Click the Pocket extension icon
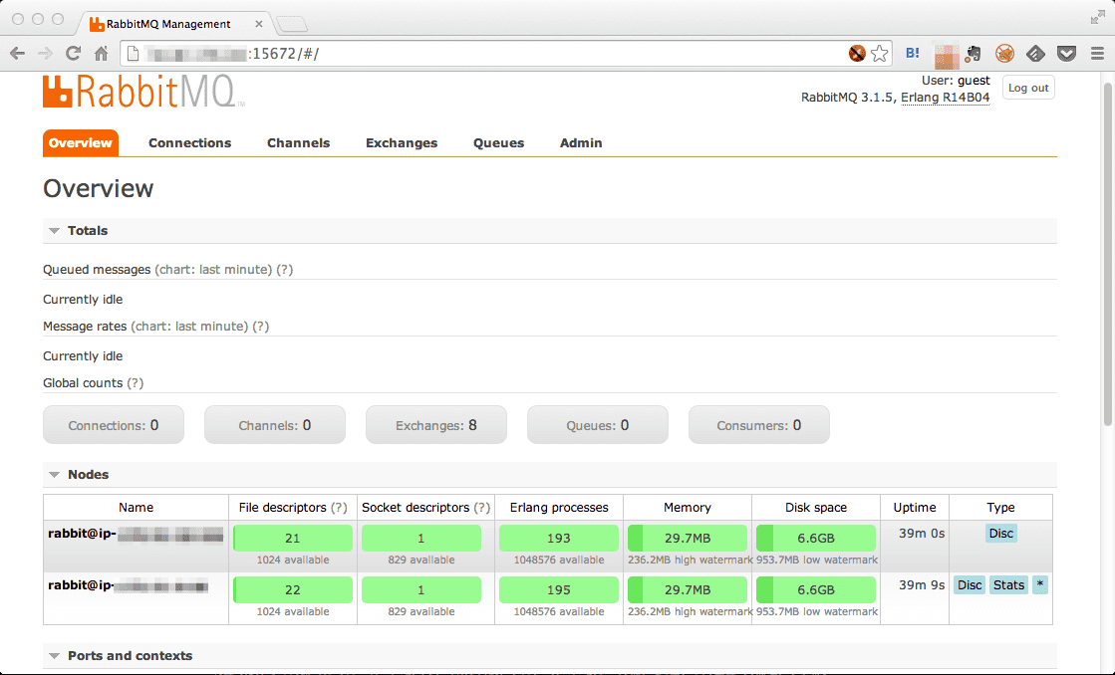 [1066, 54]
